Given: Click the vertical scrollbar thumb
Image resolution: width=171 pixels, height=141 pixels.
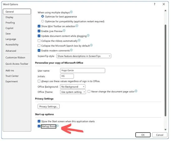Looking at the screenshot, I should click(x=165, y=70).
